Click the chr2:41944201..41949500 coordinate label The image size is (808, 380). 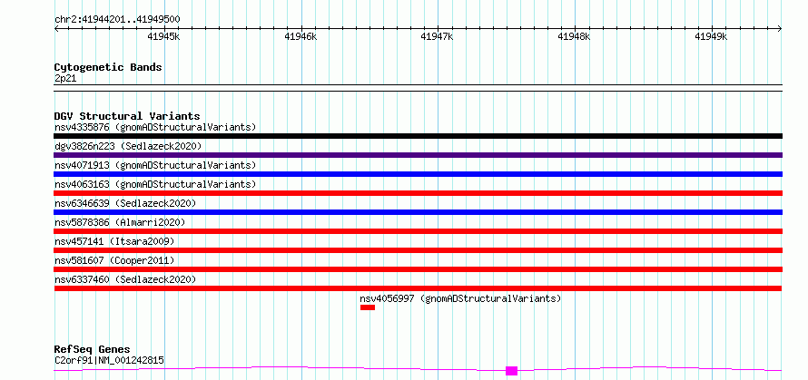117,20
